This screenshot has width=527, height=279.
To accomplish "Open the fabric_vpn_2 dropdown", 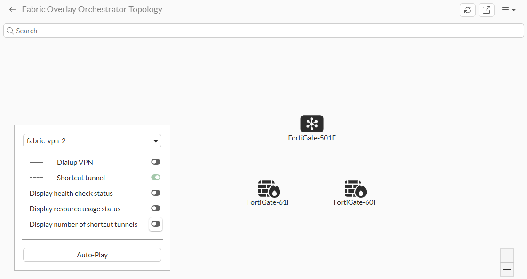I will click(92, 141).
